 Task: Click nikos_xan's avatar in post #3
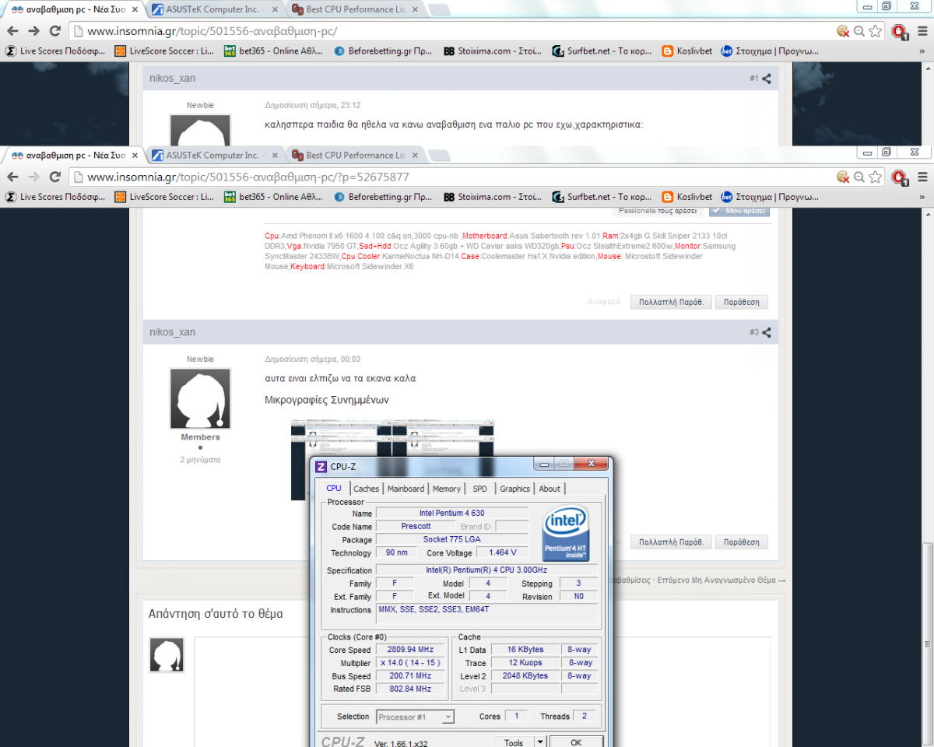[x=200, y=398]
